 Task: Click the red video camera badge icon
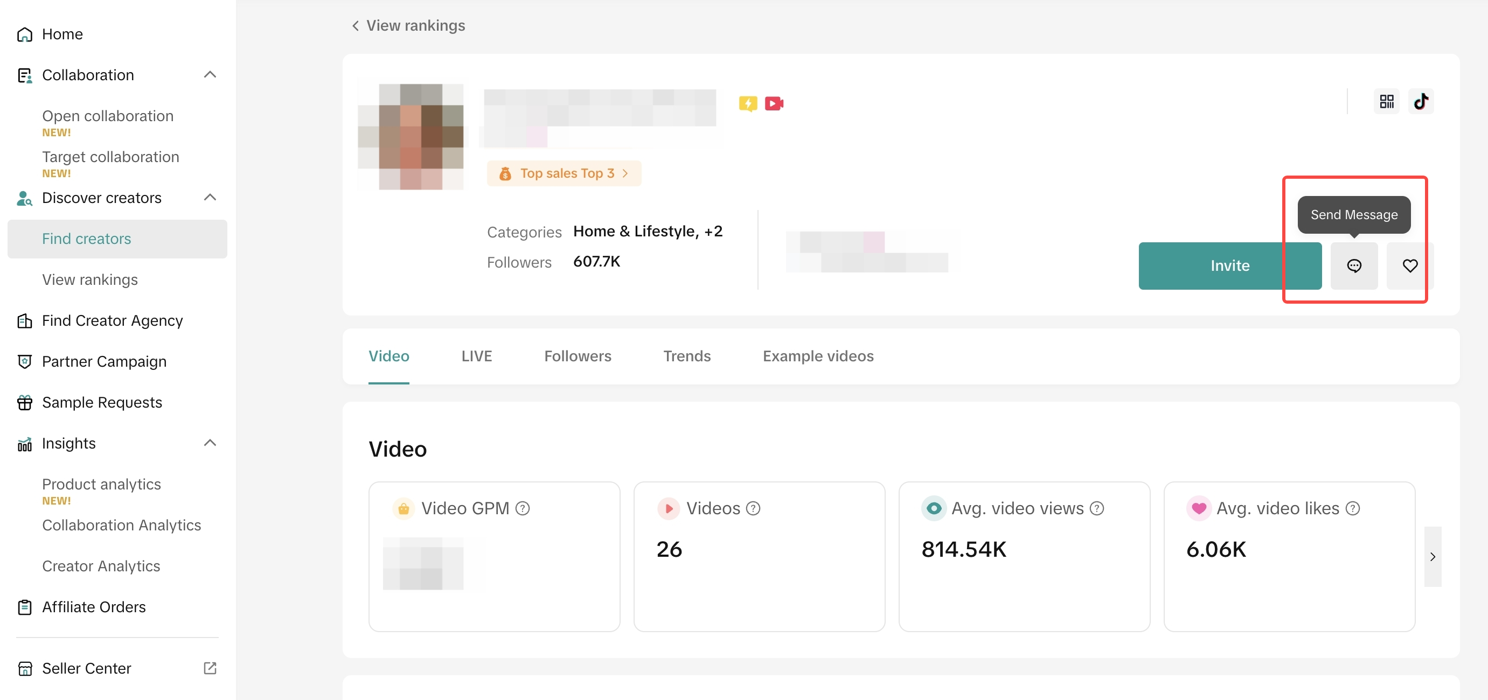click(774, 103)
